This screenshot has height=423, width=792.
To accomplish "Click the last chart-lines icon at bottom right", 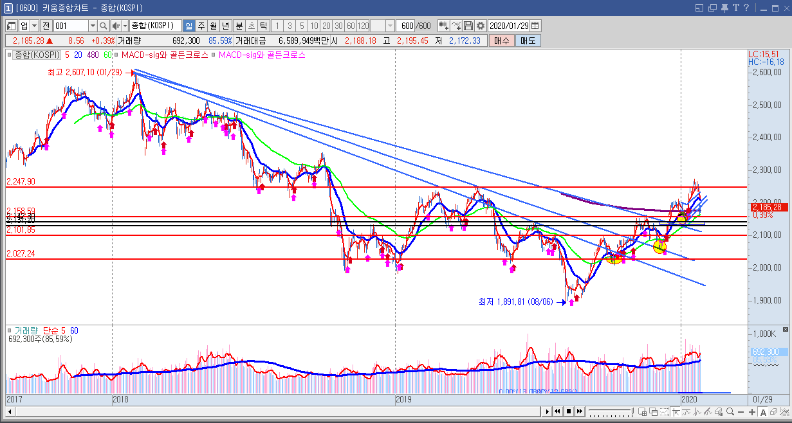I will coord(784,411).
